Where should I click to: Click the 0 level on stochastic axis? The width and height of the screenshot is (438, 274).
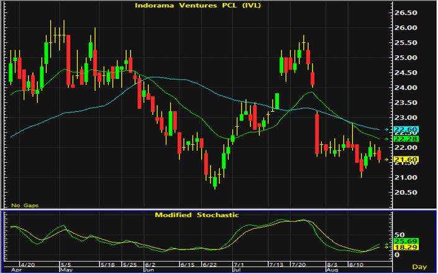pos(396,255)
